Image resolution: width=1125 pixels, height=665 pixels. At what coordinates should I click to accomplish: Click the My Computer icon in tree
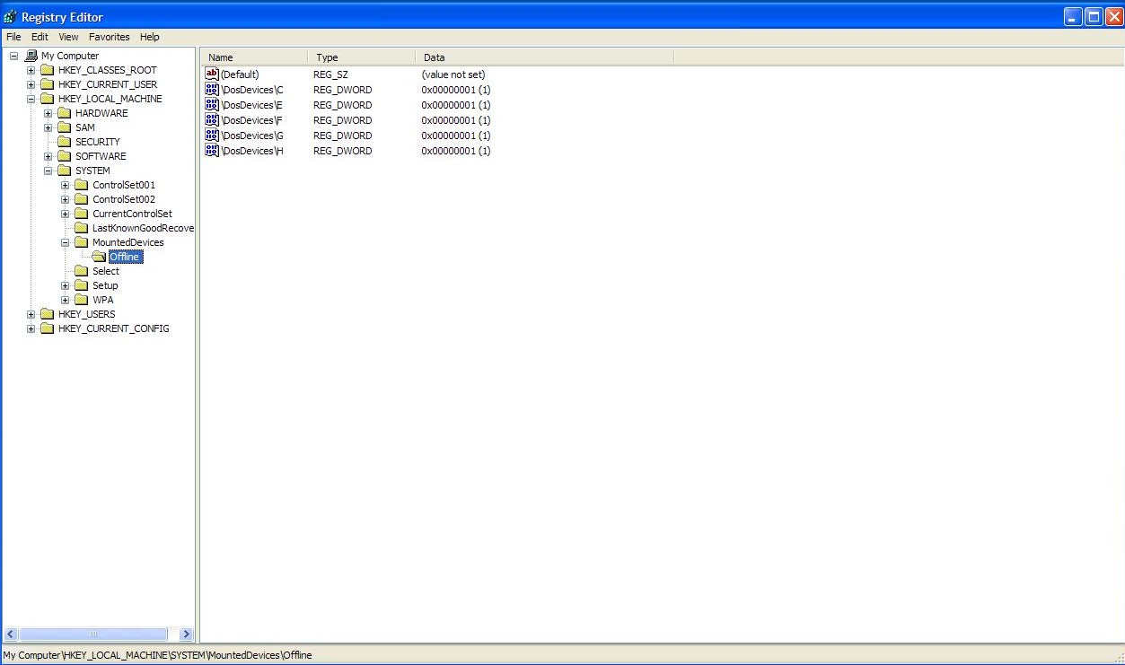point(31,56)
